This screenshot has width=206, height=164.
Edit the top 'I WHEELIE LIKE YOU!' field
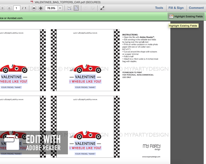pos(85,82)
